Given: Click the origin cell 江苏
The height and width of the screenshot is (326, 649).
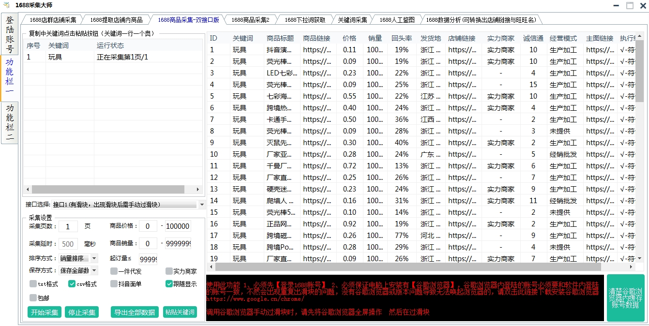Looking at the screenshot, I should tap(430, 96).
